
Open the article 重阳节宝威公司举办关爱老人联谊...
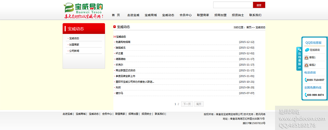point(135,82)
